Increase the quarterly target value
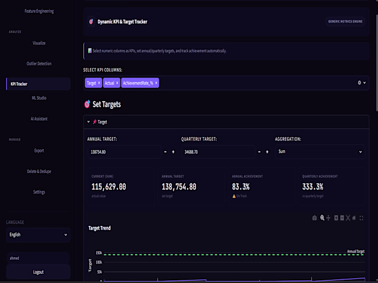 click(x=267, y=152)
